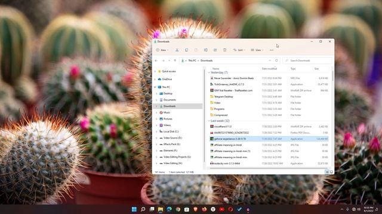The height and width of the screenshot is (214, 382).
Task: Select the Compressed folder
Action: click(x=269, y=115)
